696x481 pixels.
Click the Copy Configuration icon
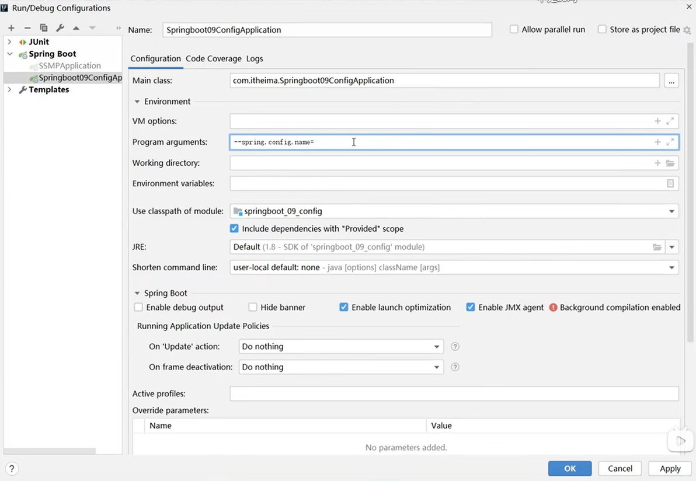point(44,28)
